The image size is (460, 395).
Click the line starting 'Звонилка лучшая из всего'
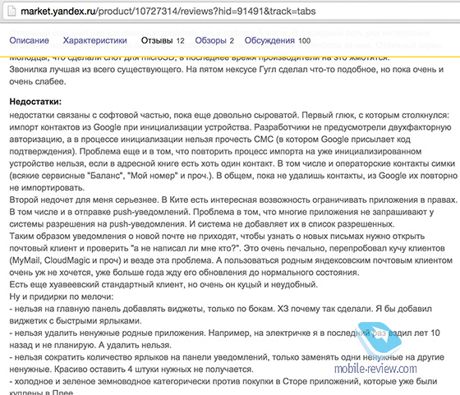(x=227, y=70)
